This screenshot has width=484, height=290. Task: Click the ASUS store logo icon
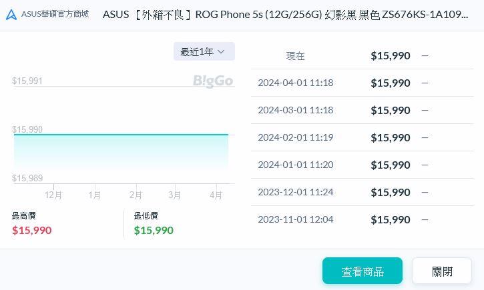click(x=11, y=15)
